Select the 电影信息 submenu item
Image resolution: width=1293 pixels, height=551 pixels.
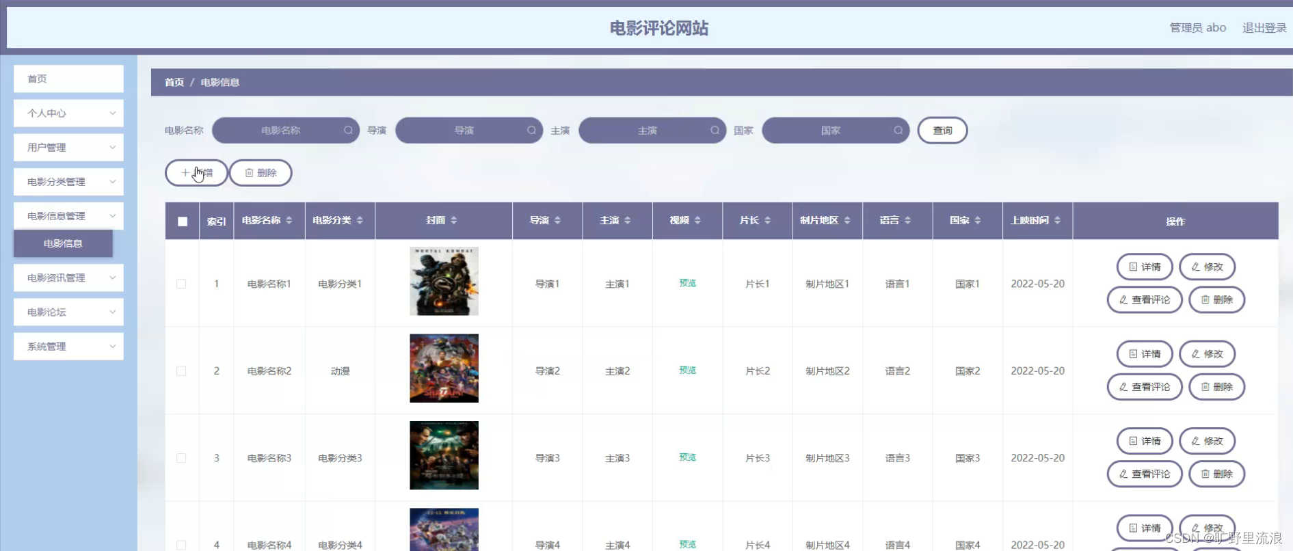(63, 243)
